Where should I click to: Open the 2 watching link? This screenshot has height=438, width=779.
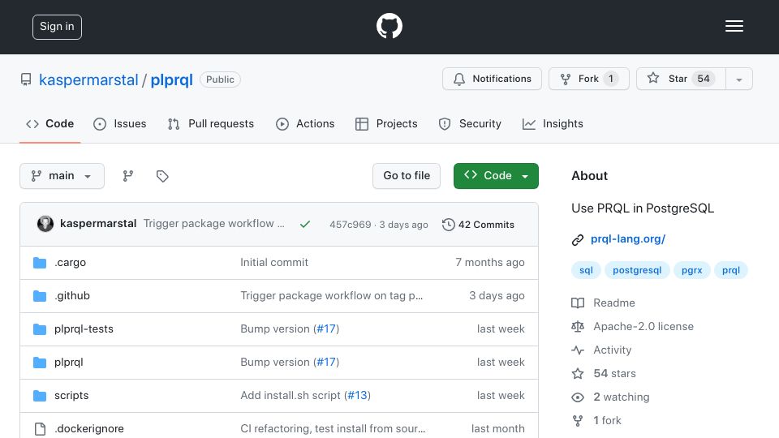(622, 397)
